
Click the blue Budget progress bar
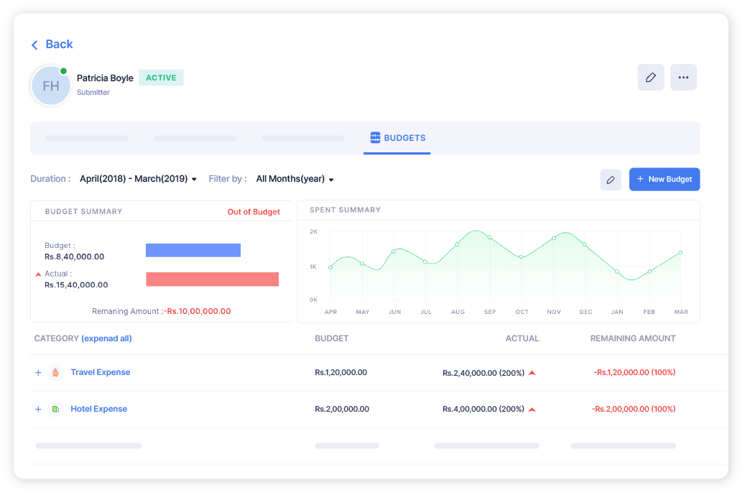(x=193, y=250)
